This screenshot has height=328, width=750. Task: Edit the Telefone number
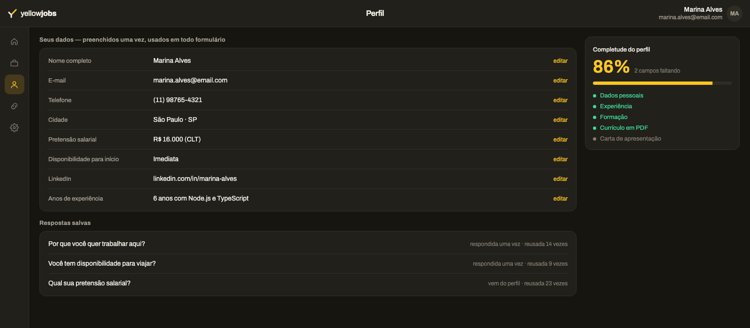click(x=560, y=100)
